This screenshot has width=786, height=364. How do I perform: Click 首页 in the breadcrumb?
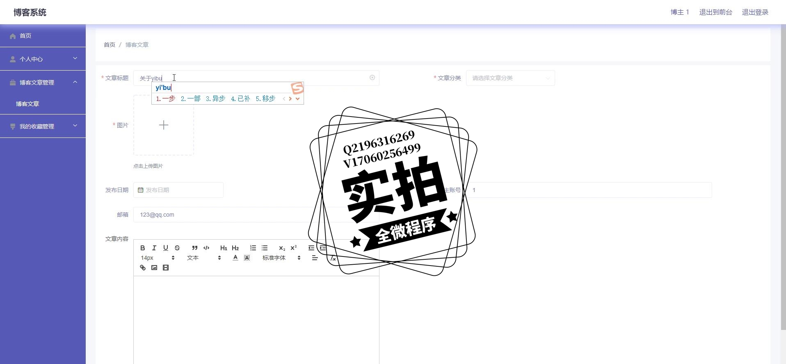[x=110, y=45]
